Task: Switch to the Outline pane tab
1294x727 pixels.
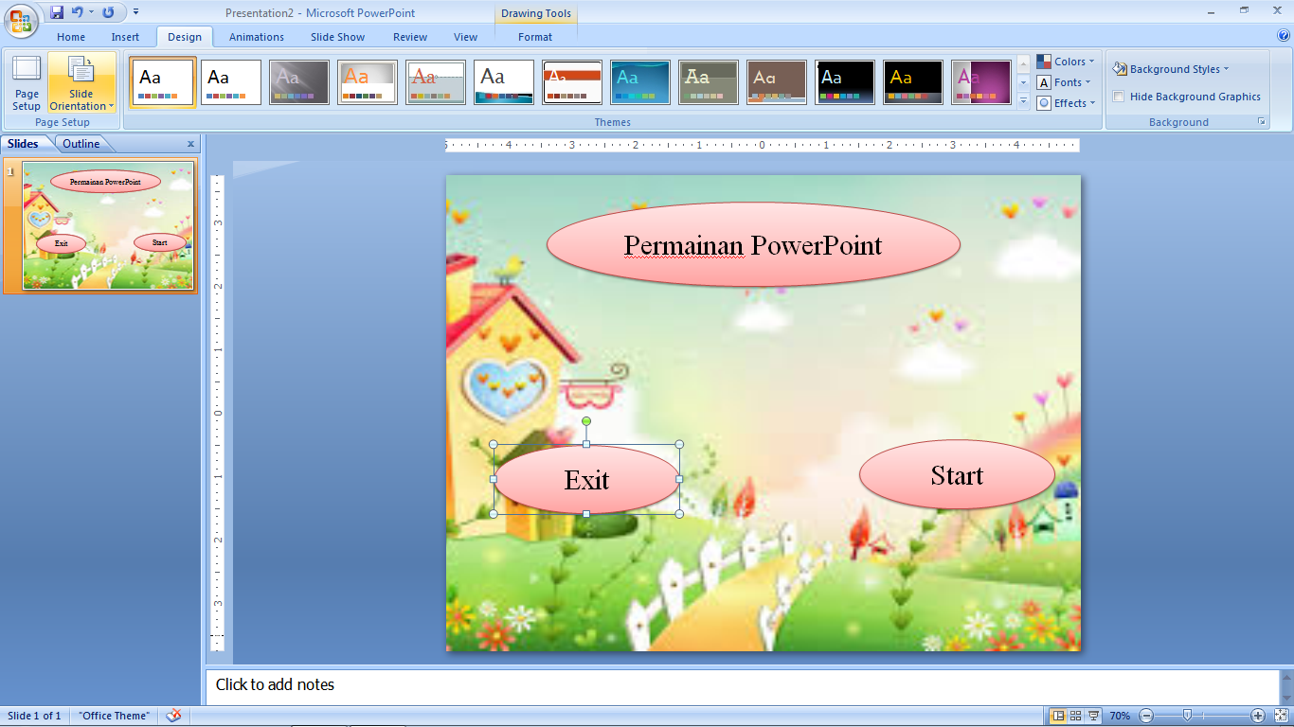Action: click(81, 144)
